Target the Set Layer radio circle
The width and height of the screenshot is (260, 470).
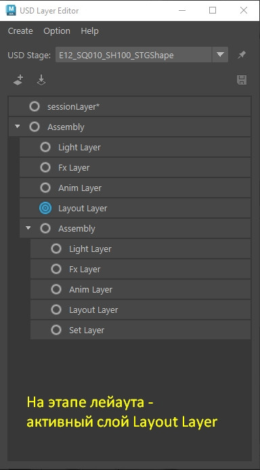tap(56, 330)
